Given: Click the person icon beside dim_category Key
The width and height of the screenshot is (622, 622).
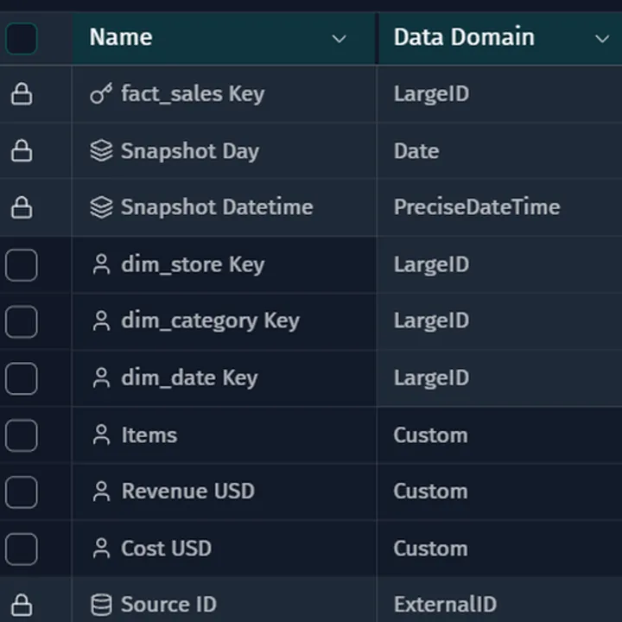Looking at the screenshot, I should pyautogui.click(x=101, y=321).
